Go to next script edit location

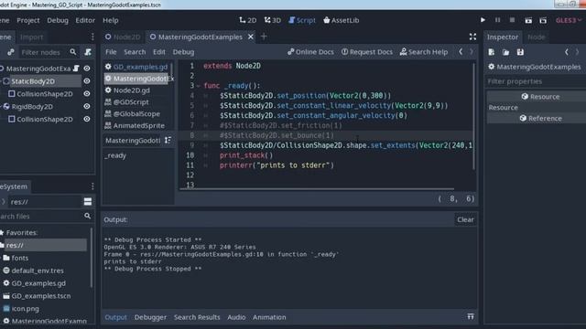pyautogui.click(x=472, y=52)
